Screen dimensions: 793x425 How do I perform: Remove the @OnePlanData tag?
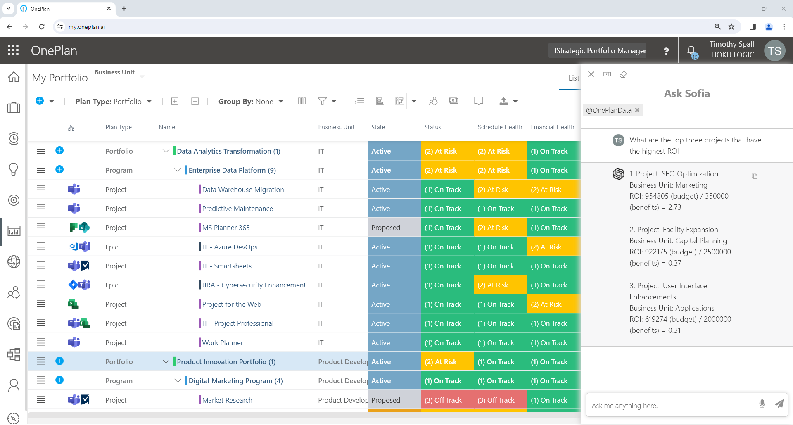point(637,110)
